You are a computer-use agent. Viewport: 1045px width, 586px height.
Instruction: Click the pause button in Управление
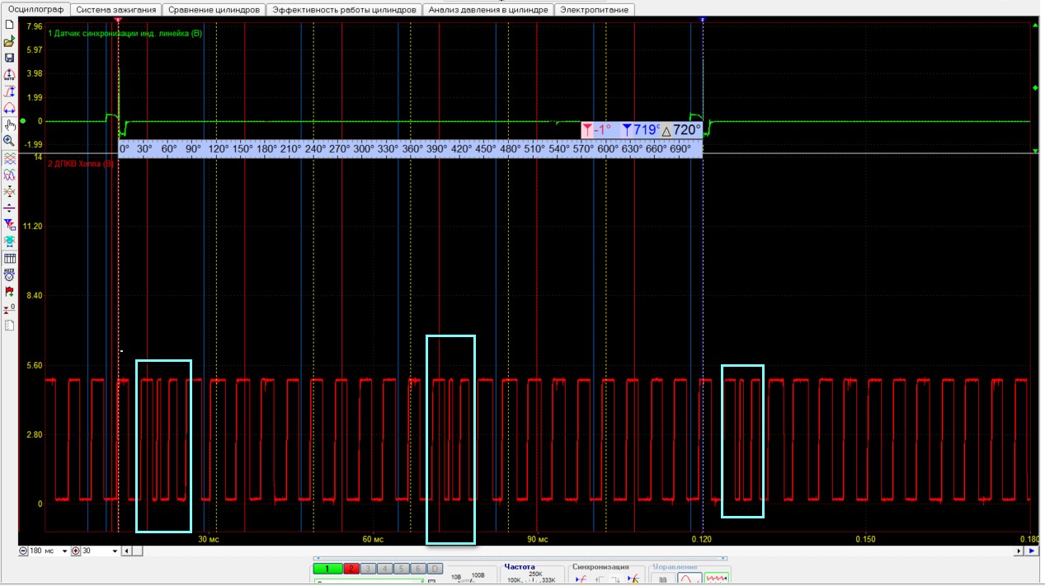coord(662,579)
